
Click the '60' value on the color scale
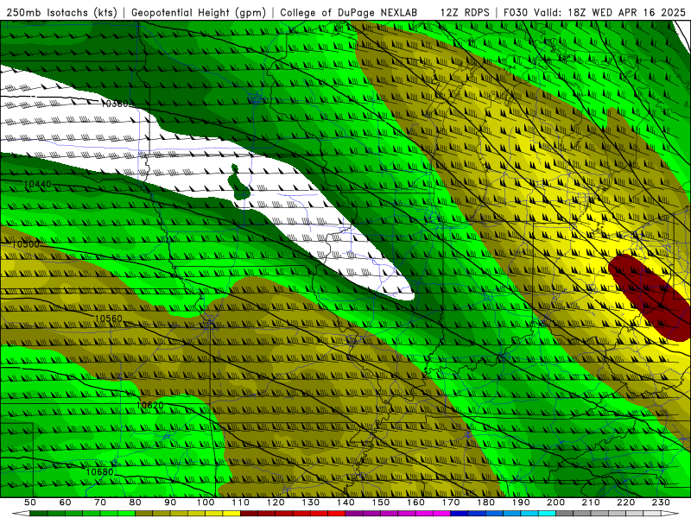65,502
